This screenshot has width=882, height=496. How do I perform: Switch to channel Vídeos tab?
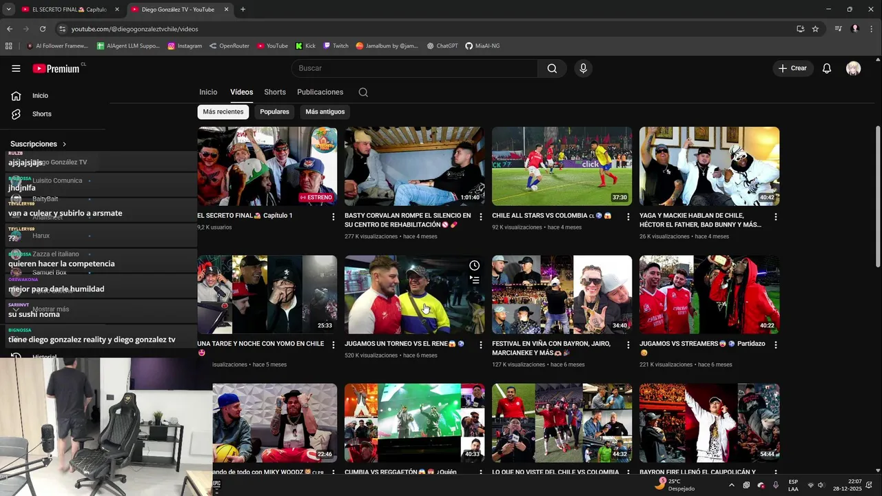pyautogui.click(x=241, y=92)
